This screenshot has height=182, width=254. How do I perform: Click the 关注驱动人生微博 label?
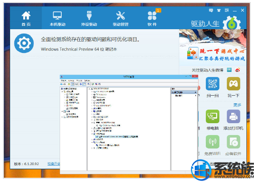tap(208, 70)
